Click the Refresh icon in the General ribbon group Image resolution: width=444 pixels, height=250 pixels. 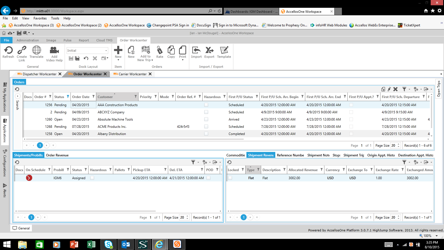(8, 50)
